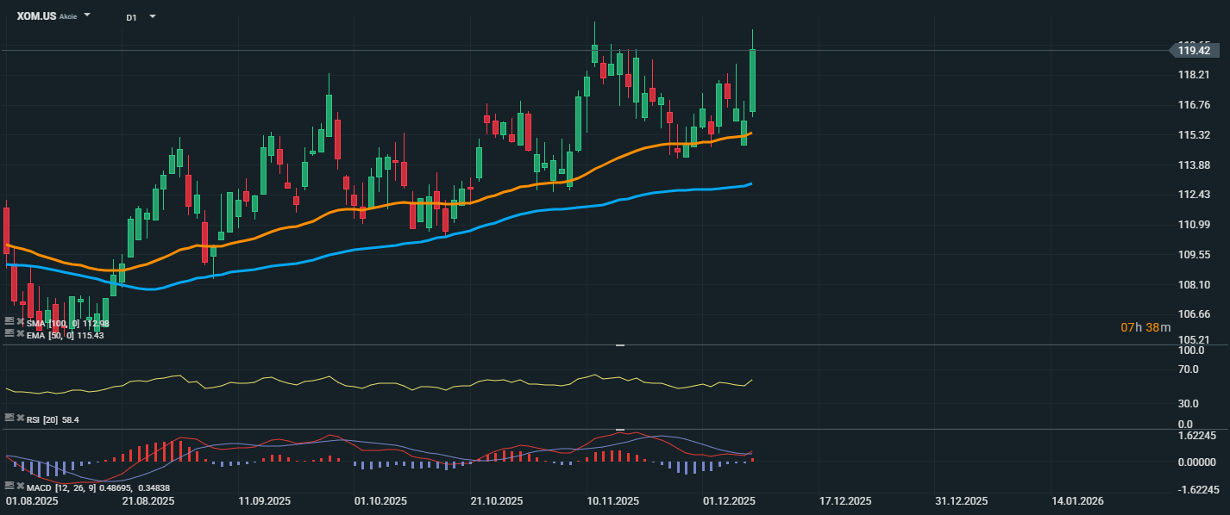This screenshot has width=1230, height=515.
Task: Click the 10.11.2025 date on time axis
Action: click(612, 500)
